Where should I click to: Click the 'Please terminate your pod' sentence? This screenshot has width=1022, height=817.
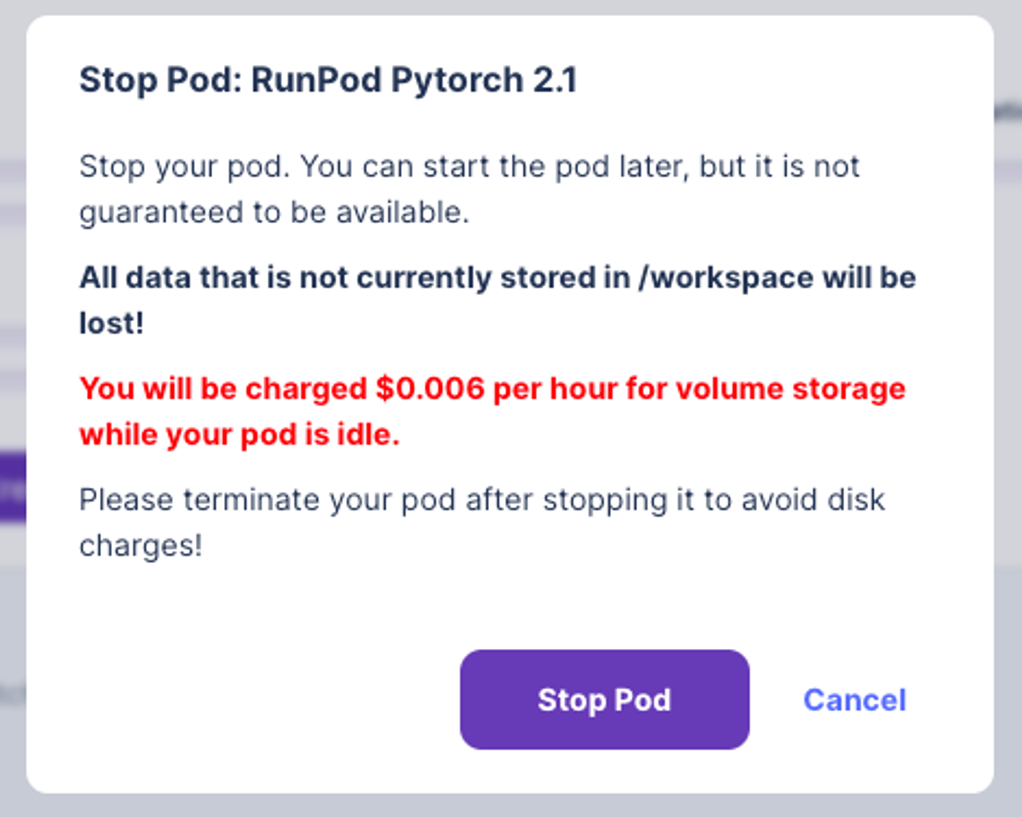point(266,500)
